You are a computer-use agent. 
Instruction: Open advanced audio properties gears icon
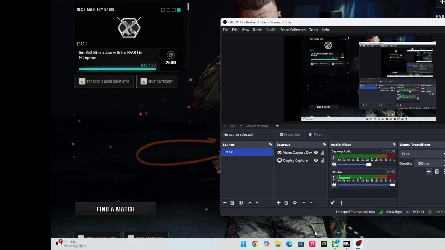point(333,203)
